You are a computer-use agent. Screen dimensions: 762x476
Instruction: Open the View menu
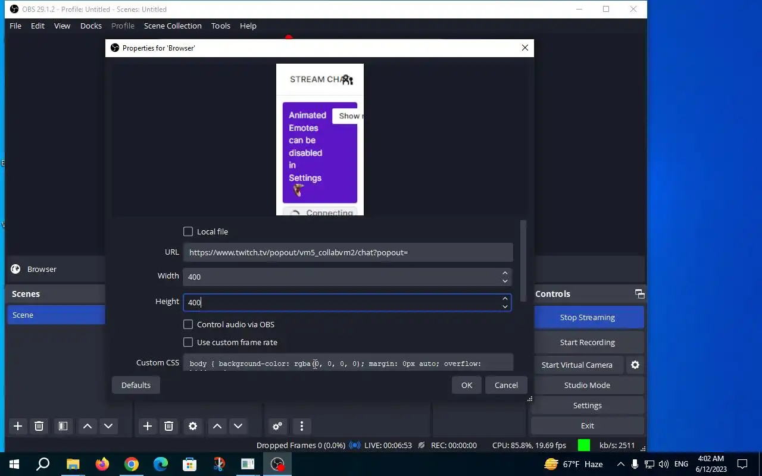(62, 26)
